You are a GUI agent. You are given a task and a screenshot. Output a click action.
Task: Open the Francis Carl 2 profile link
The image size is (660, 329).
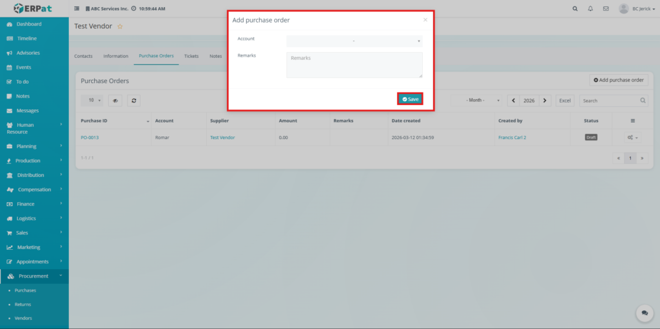(512, 138)
